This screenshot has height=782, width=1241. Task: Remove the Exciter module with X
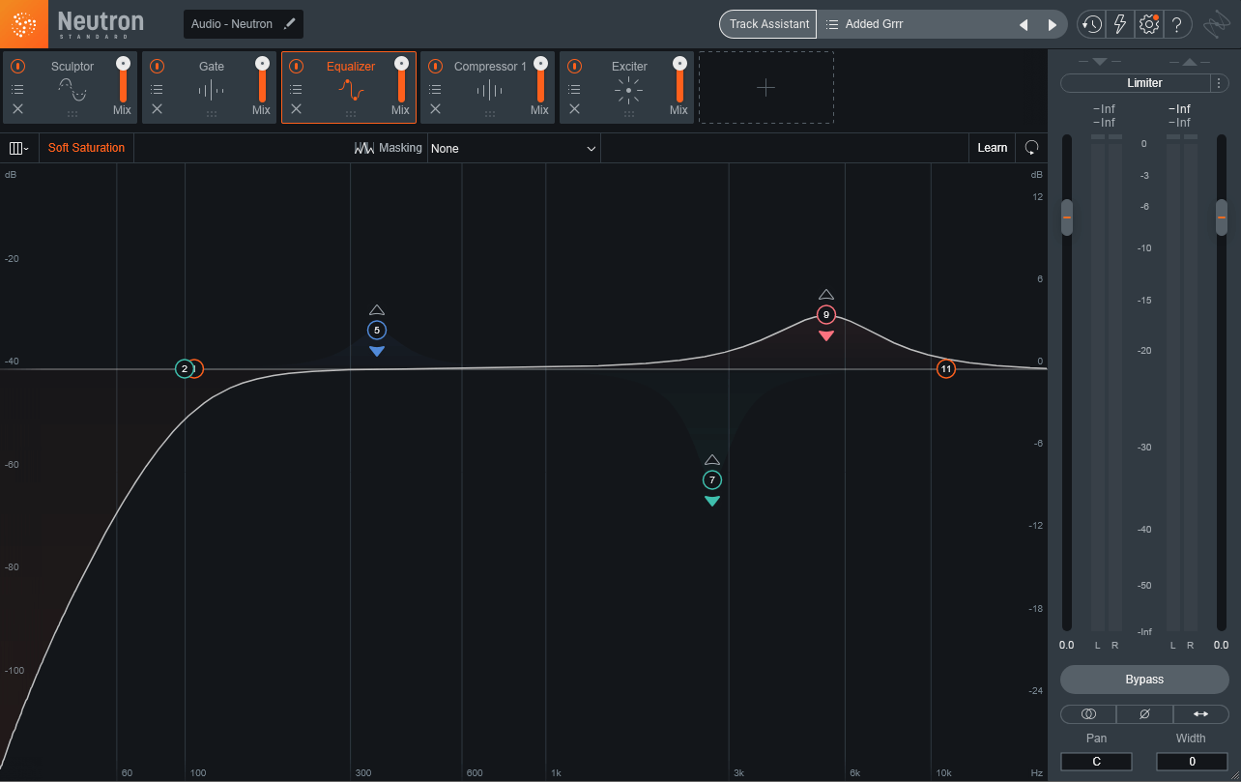[574, 109]
